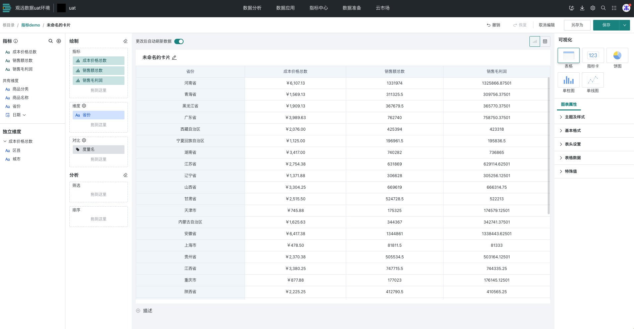Screen dimensions: 634x329
Task: Click the 指标demo breadcrumb link
Action: pos(31,25)
